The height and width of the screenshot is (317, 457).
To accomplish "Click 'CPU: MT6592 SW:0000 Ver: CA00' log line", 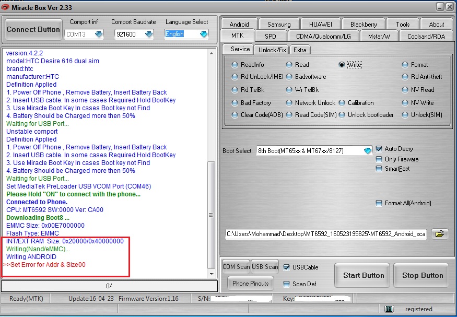I will click(55, 210).
